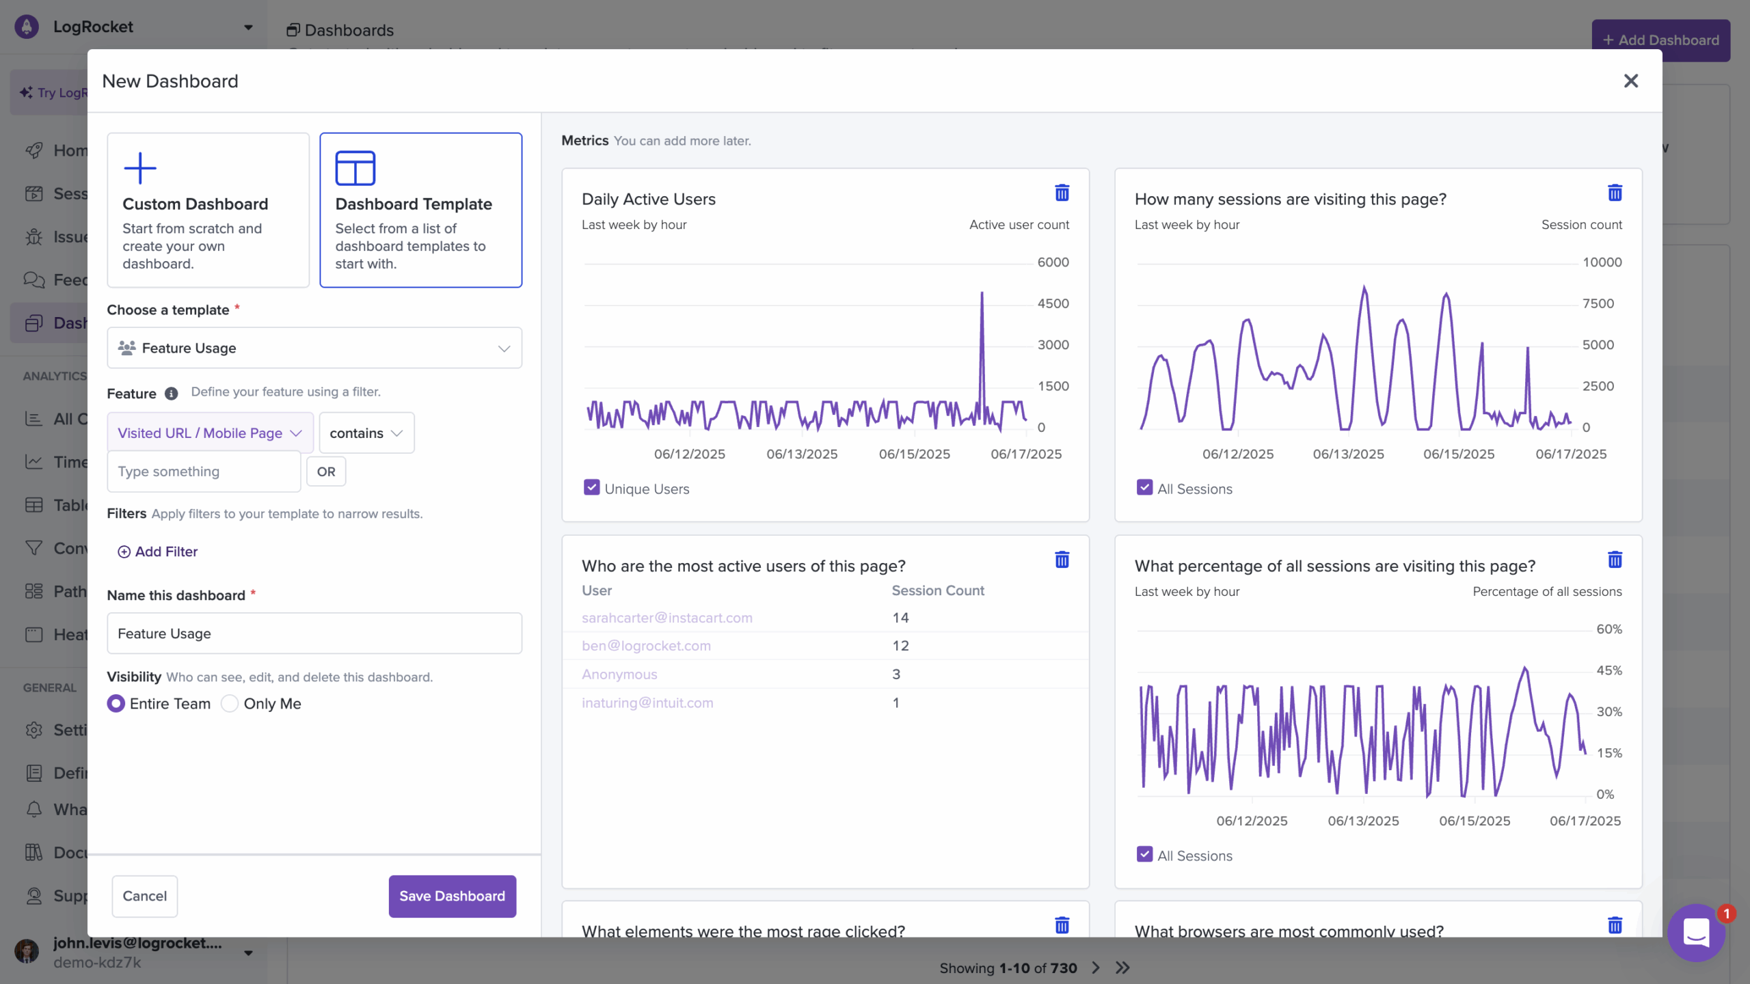Viewport: 1750px width, 984px height.
Task: Delete the rage clicked elements metric
Action: pos(1062,926)
